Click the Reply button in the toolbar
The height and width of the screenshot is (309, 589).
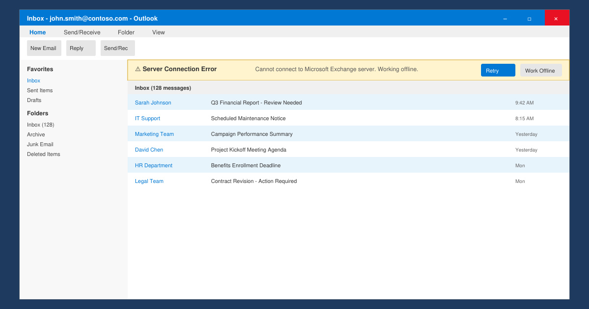(x=81, y=48)
